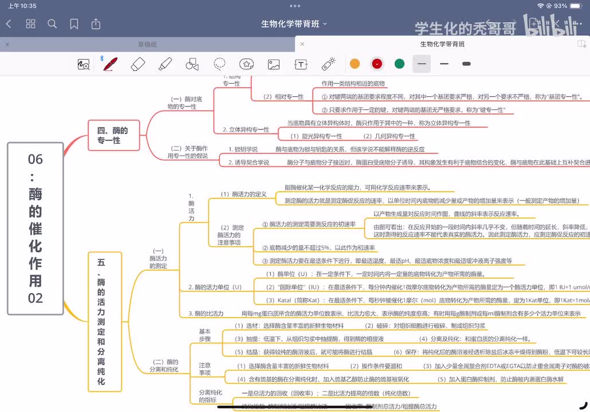Close the 草稿纸 tab
Screen dimensions: 590x412
point(7,45)
